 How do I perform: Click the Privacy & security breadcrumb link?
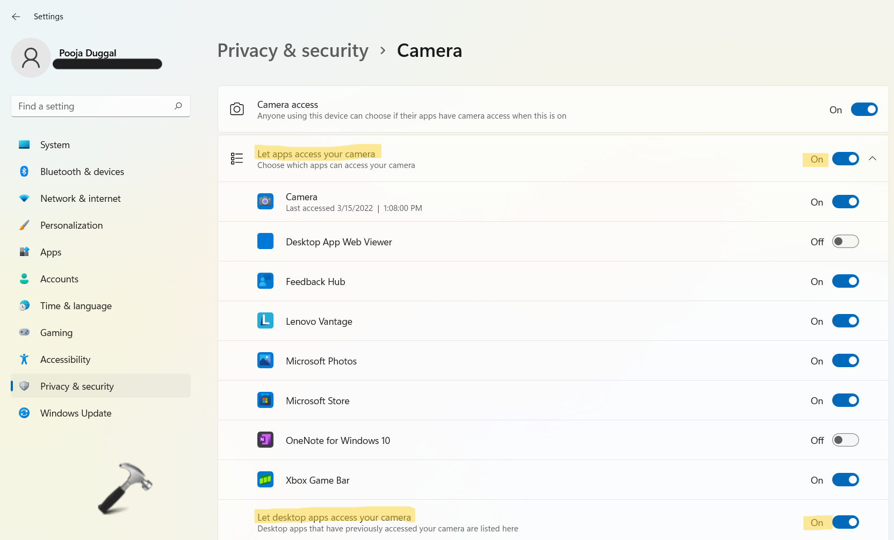point(293,50)
